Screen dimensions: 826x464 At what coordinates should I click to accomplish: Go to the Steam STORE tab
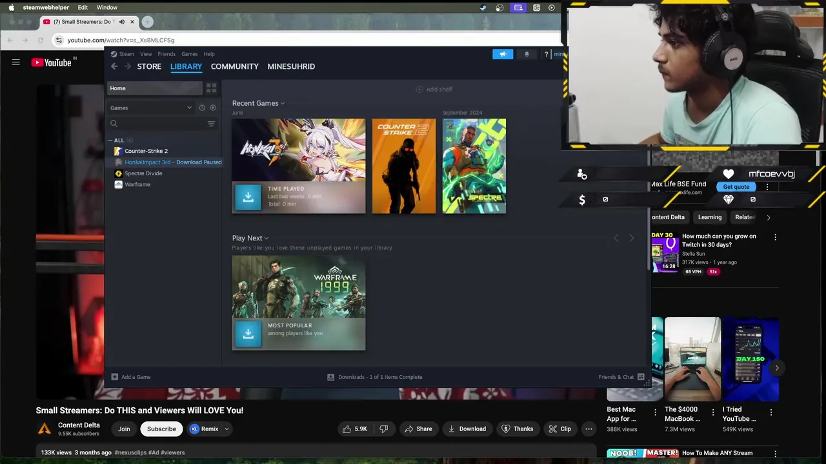click(149, 66)
